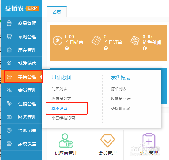Open 收银员列表 in the flyout menu
The image size is (169, 160).
point(61,99)
